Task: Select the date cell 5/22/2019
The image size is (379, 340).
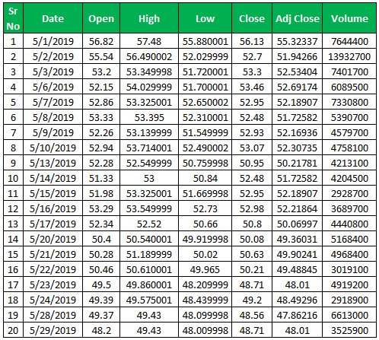Action: tap(53, 269)
